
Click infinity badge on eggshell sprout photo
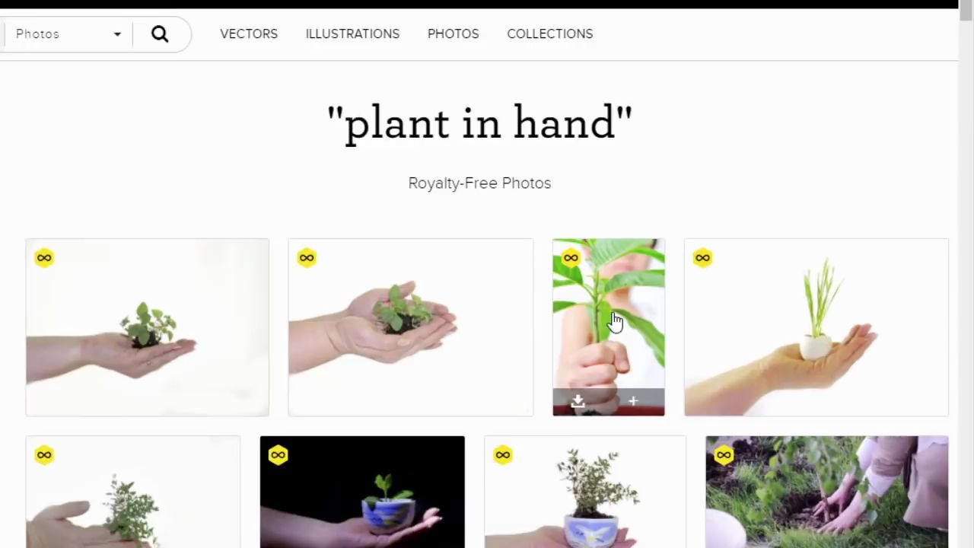pyautogui.click(x=702, y=258)
